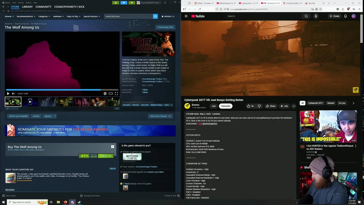Select the Detective tag

click(x=136, y=105)
